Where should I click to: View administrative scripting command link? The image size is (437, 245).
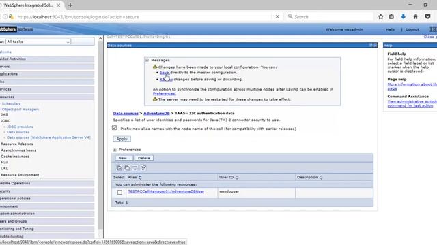pos(412,103)
